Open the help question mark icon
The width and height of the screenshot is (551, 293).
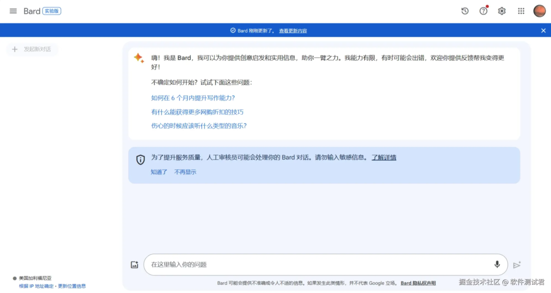(484, 11)
